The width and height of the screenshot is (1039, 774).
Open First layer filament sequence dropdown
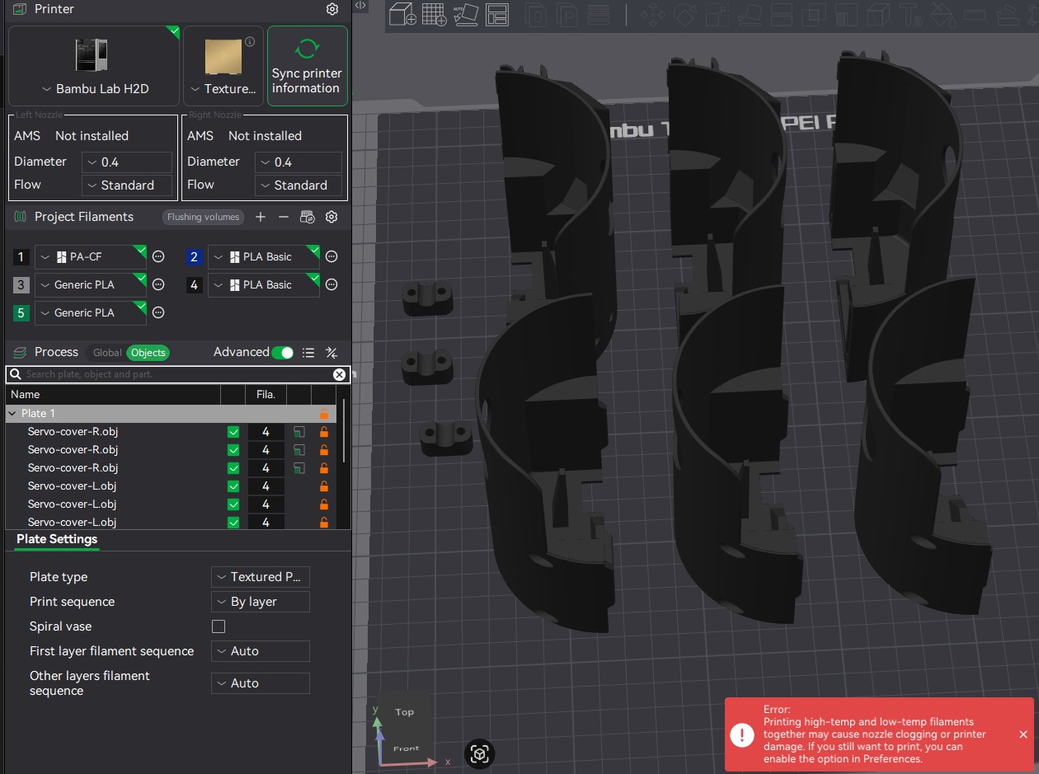click(261, 651)
